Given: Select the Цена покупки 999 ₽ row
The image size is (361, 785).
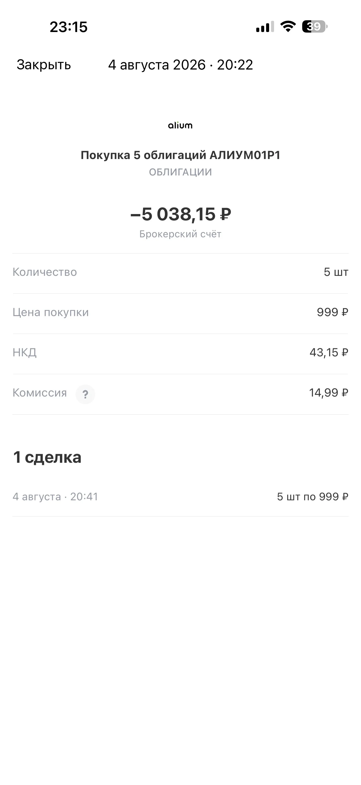Looking at the screenshot, I should (180, 312).
